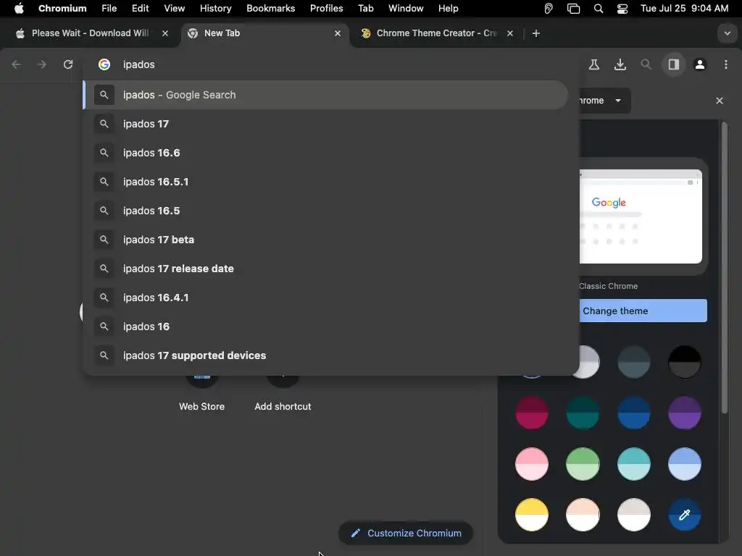Click the Classic Chrome theme preview thumbnail
The image size is (742, 556).
(641, 216)
